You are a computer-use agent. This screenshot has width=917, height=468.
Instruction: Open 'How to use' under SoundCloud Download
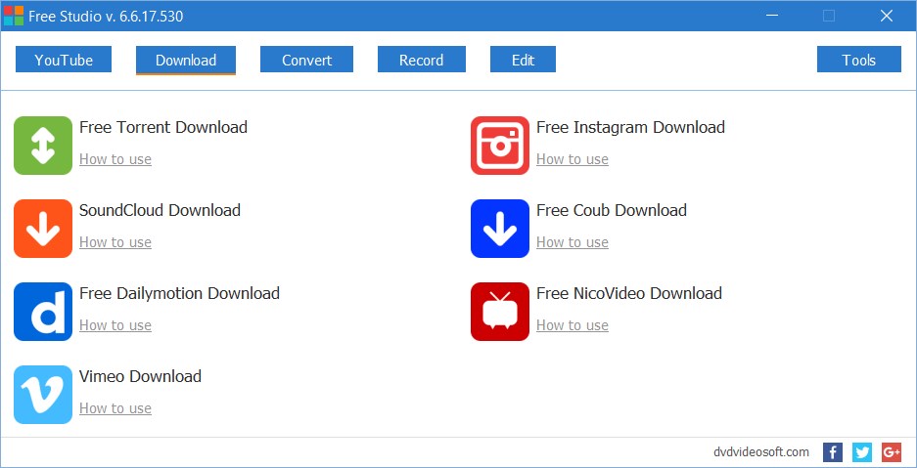pos(115,242)
